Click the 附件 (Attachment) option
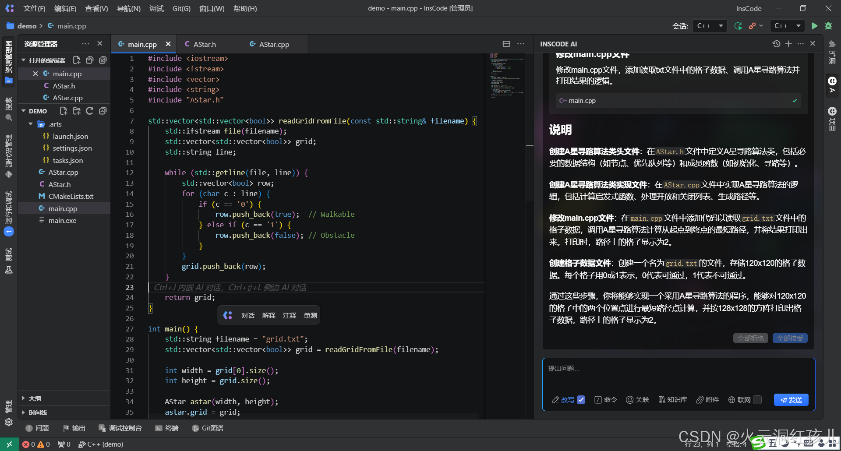Viewport: 841px width, 451px height. click(707, 400)
